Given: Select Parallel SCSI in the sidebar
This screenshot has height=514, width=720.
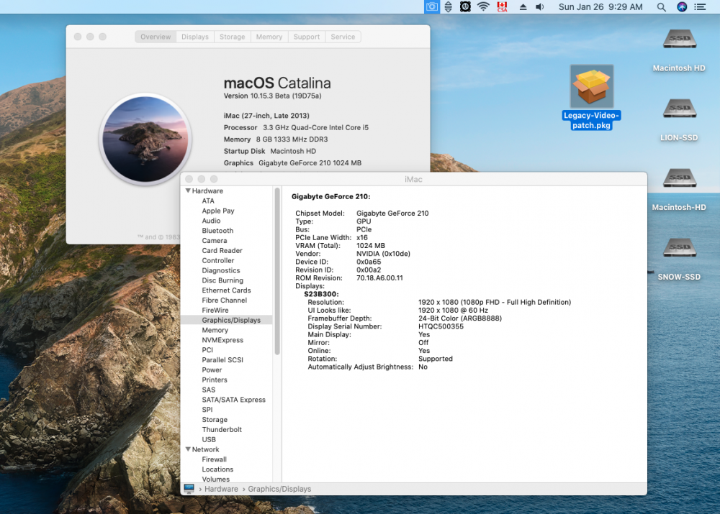Looking at the screenshot, I should [222, 360].
